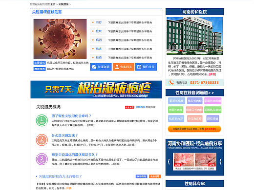The width and height of the screenshot is (254, 190).
Task: Click the person icon on 专家问答
Action: click(x=117, y=67)
